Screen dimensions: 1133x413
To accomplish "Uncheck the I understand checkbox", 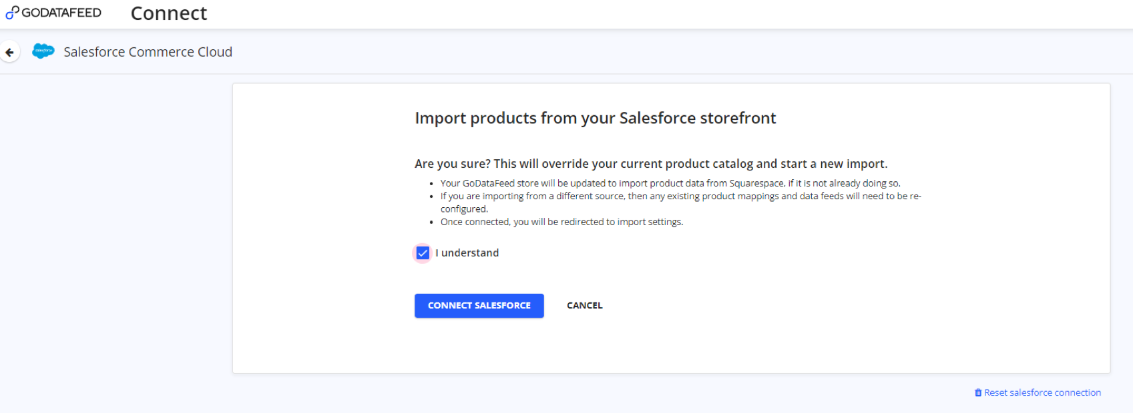I will point(423,253).
